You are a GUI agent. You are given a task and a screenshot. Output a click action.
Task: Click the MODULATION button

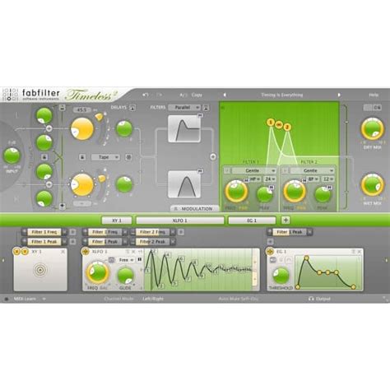click(x=194, y=209)
